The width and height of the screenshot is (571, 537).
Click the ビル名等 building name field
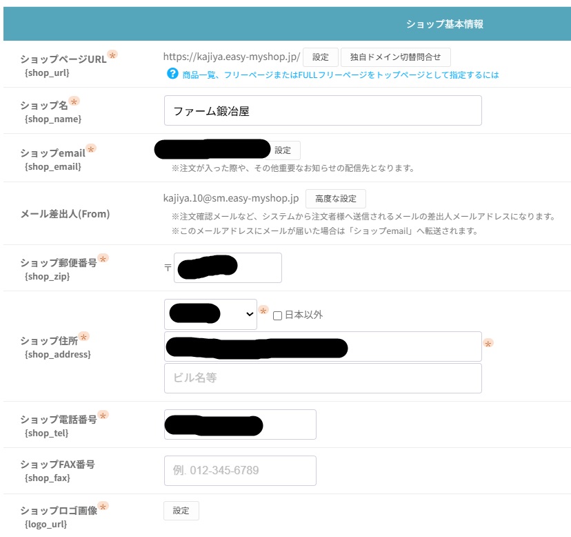point(323,378)
